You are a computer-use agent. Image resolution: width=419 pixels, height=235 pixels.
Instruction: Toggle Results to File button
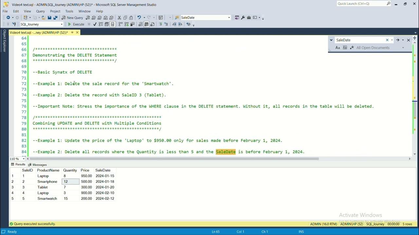(x=152, y=24)
